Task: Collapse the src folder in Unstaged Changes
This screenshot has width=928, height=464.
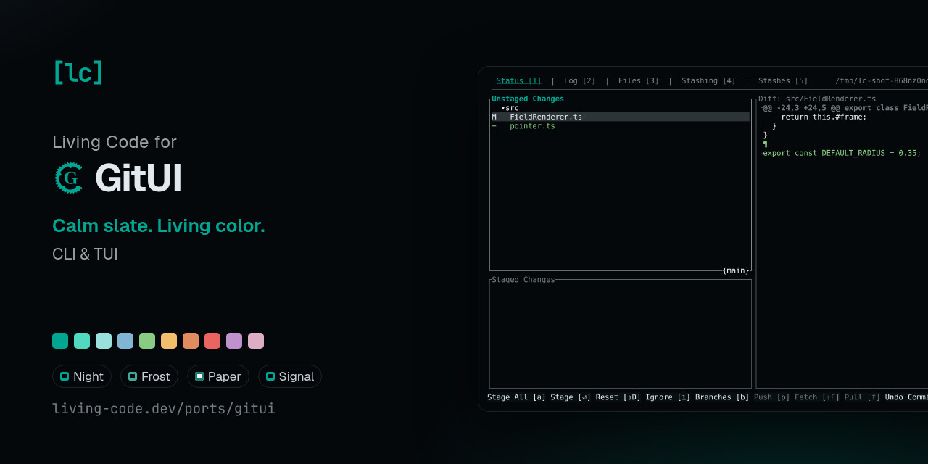Action: [510, 108]
